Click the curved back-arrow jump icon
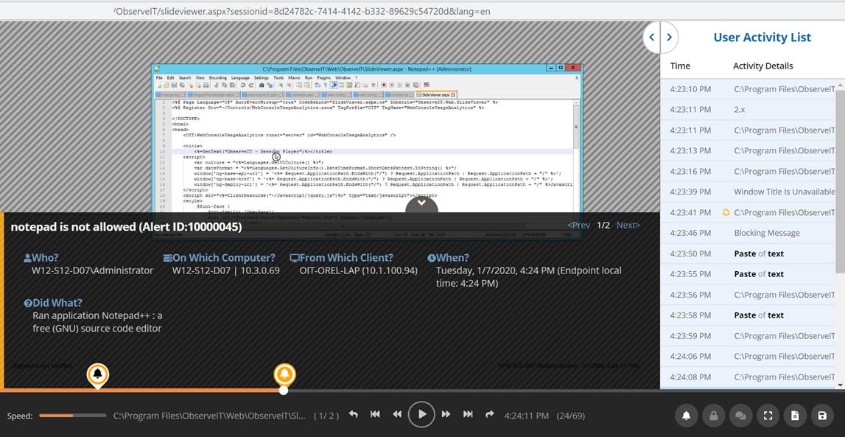 (354, 415)
